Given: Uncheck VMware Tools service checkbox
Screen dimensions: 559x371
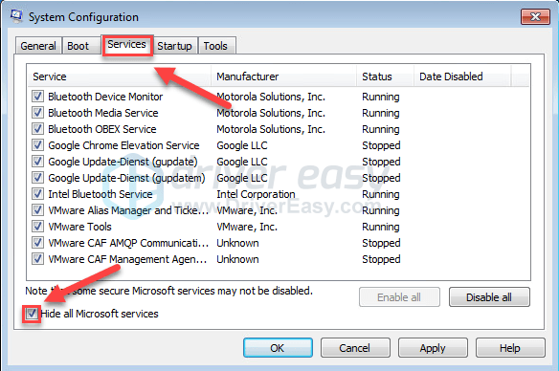Looking at the screenshot, I should (x=37, y=226).
